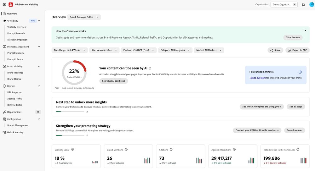The height and width of the screenshot is (171, 315).
Task: Open the Platform: ChatGPT (Free) filter
Action: coord(139,50)
